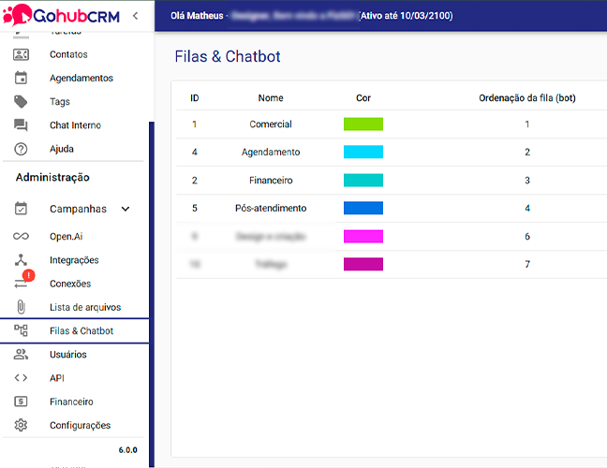The width and height of the screenshot is (607, 468).
Task: Click the Contatos icon in sidebar
Action: tap(21, 55)
